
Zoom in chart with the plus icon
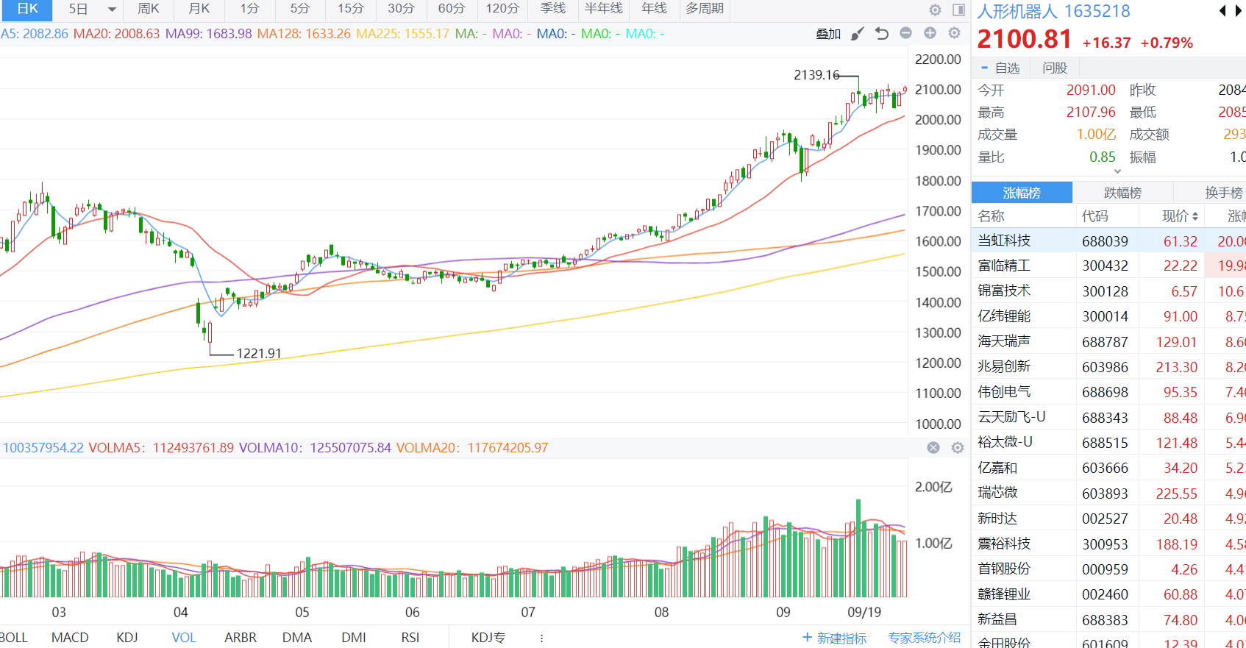(930, 33)
